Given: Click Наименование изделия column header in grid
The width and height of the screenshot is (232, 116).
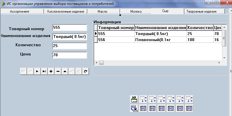Looking at the screenshot, I should coord(161,28).
